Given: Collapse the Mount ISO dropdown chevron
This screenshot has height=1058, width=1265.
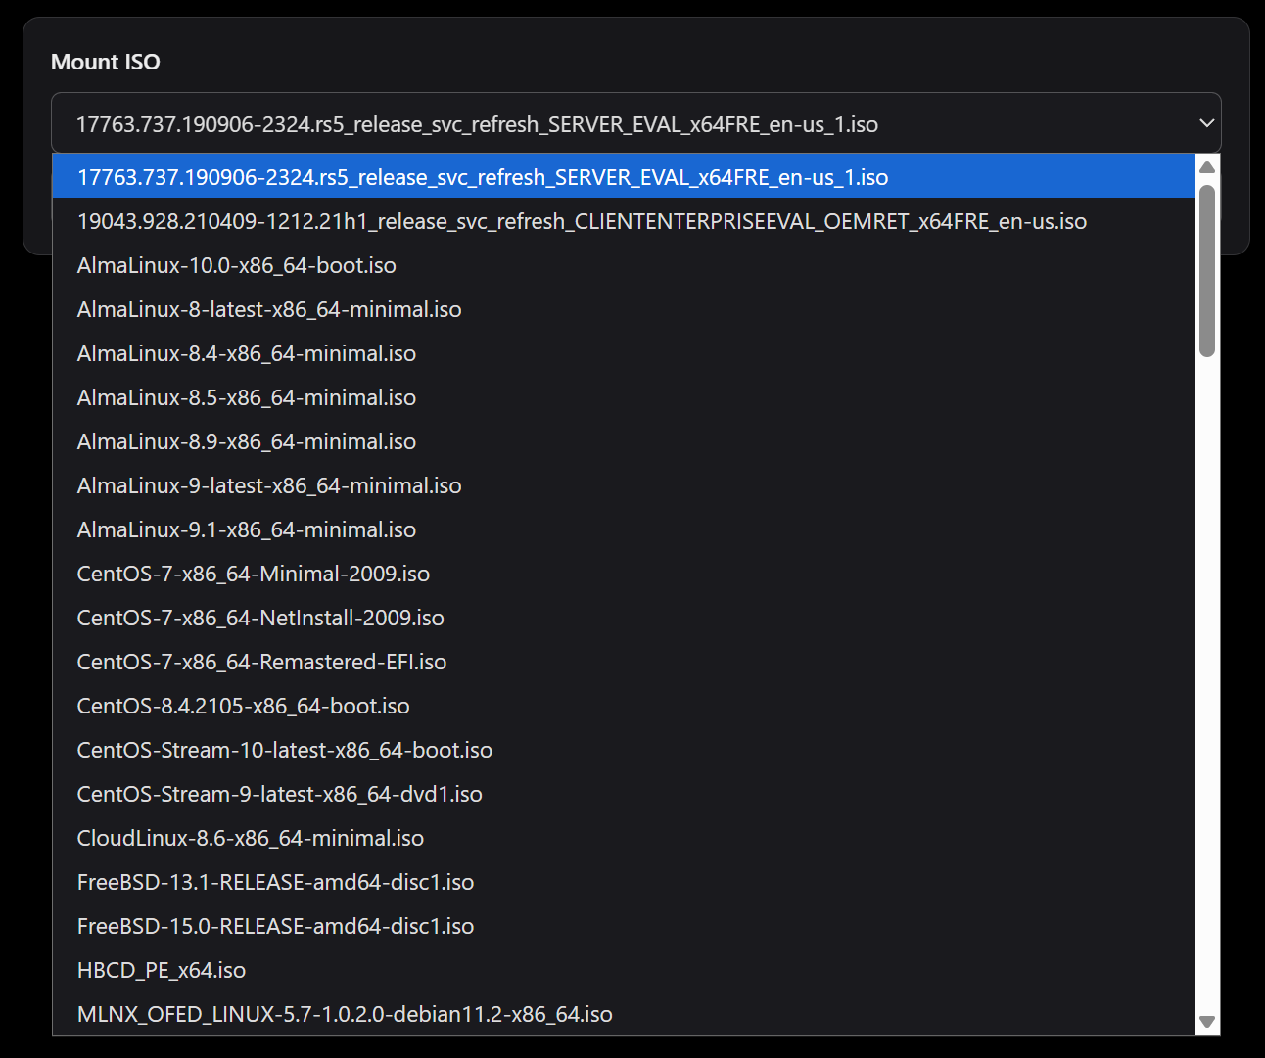Looking at the screenshot, I should click(x=1206, y=123).
